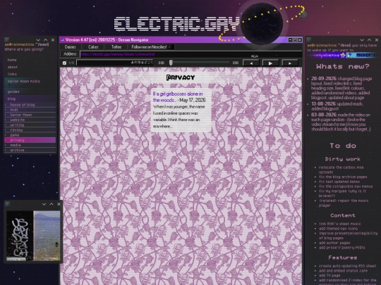Image resolution: width=381 pixels, height=285 pixels.
Task: Click the 20-09-2026 changelog entry
Action: pyautogui.click(x=341, y=88)
